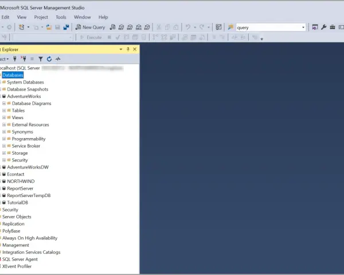Screen dimensions: 344x275
Task: Open the Window menu
Action: (x=82, y=17)
